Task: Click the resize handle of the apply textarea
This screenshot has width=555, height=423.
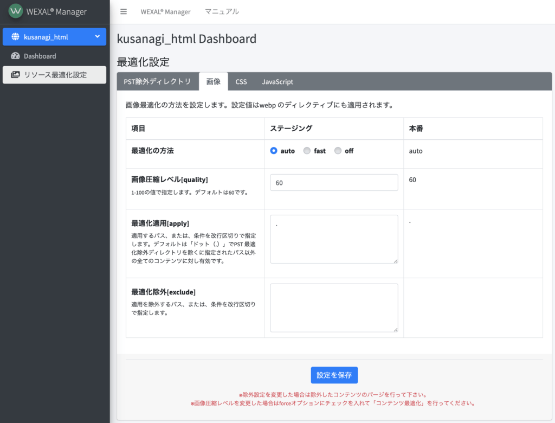Action: (x=396, y=261)
